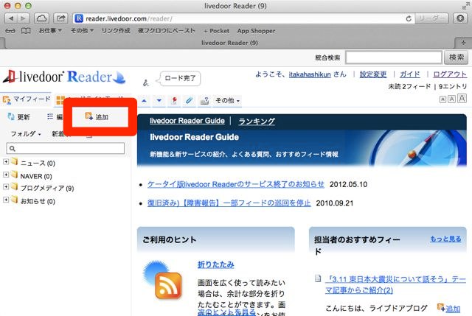Click the App Shopper bookmark
The height and width of the screenshot is (316, 472).
pos(256,31)
